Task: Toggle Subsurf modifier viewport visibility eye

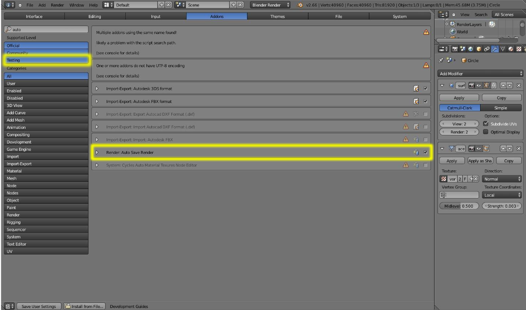Action: [x=479, y=86]
